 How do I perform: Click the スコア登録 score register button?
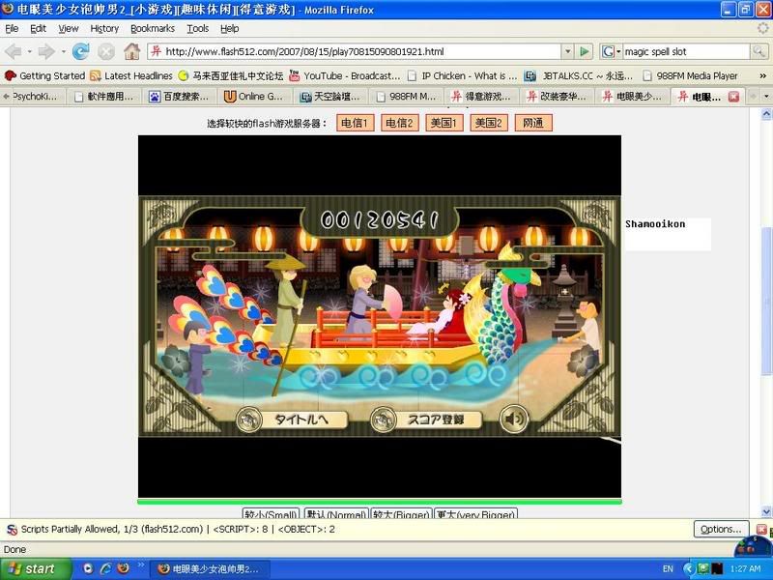tap(426, 420)
